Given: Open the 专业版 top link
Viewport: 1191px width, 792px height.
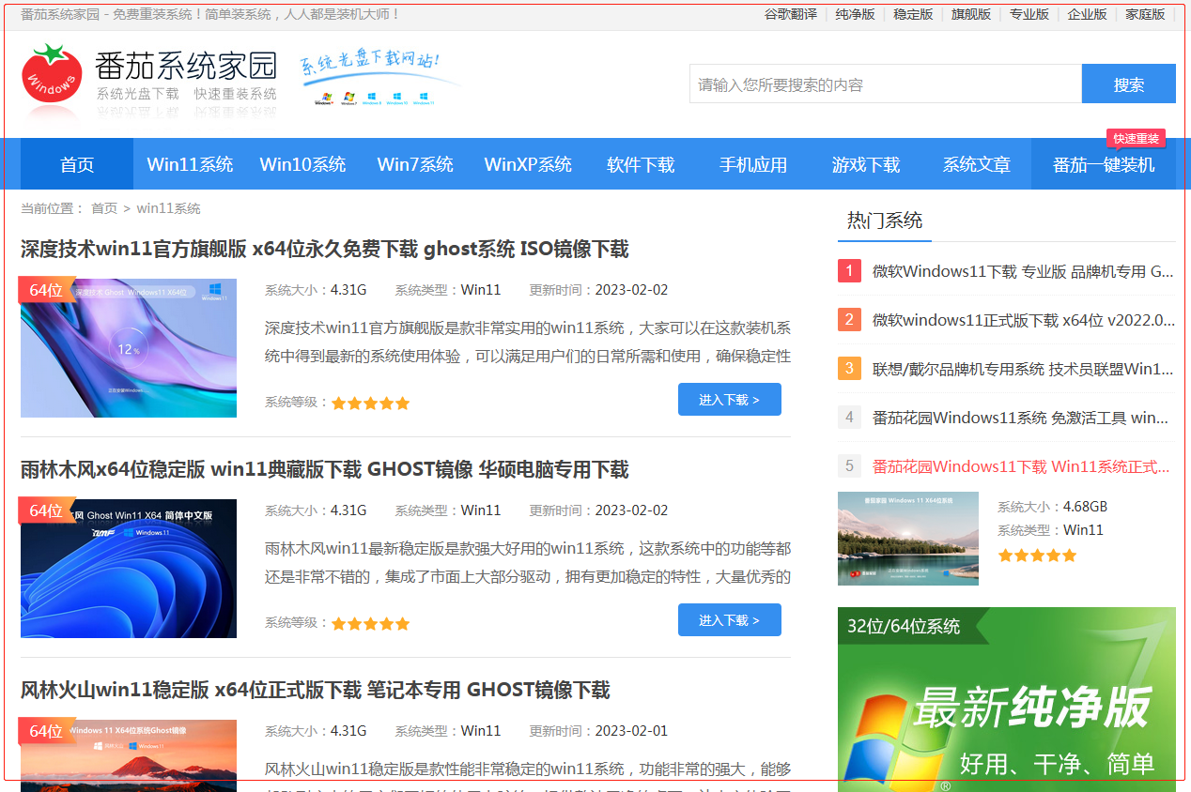Looking at the screenshot, I should click(x=1029, y=14).
